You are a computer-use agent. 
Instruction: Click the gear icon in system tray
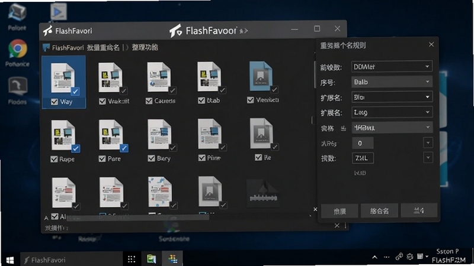[410, 257]
